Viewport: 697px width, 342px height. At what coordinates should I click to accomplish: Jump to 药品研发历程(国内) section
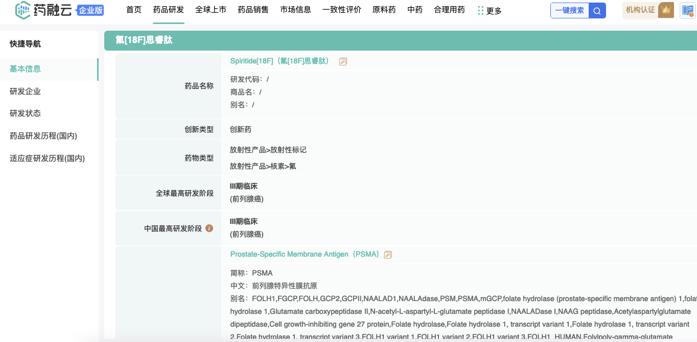(x=43, y=136)
